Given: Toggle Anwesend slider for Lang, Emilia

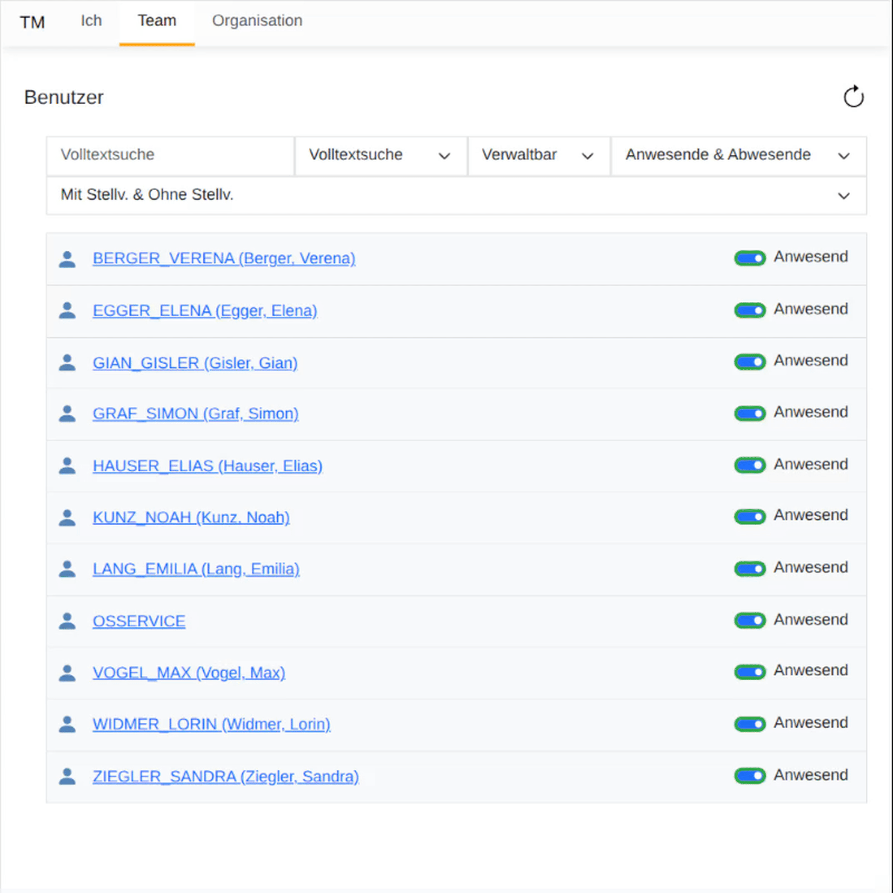Looking at the screenshot, I should 749,568.
